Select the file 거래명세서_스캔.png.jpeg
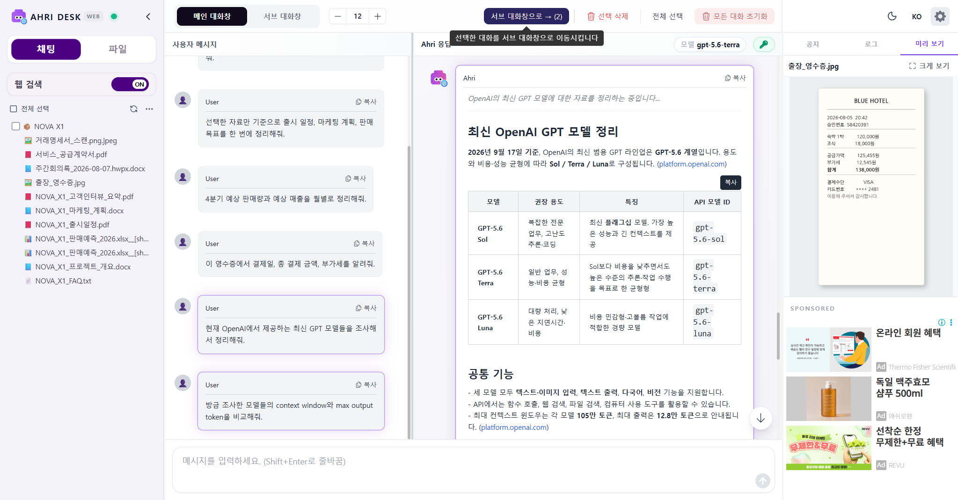The height and width of the screenshot is (500, 958). pyautogui.click(x=76, y=140)
